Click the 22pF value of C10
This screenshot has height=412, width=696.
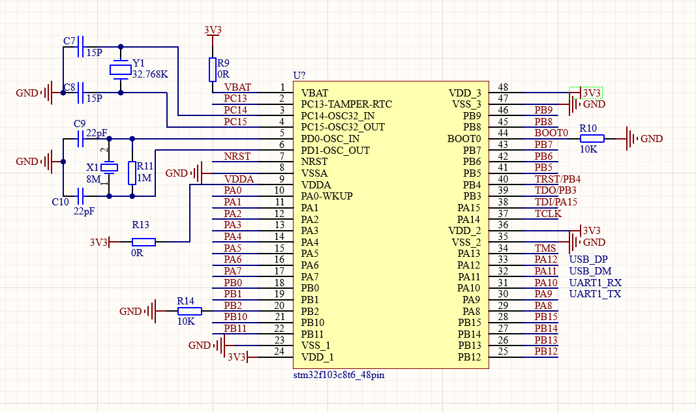pyautogui.click(x=84, y=212)
